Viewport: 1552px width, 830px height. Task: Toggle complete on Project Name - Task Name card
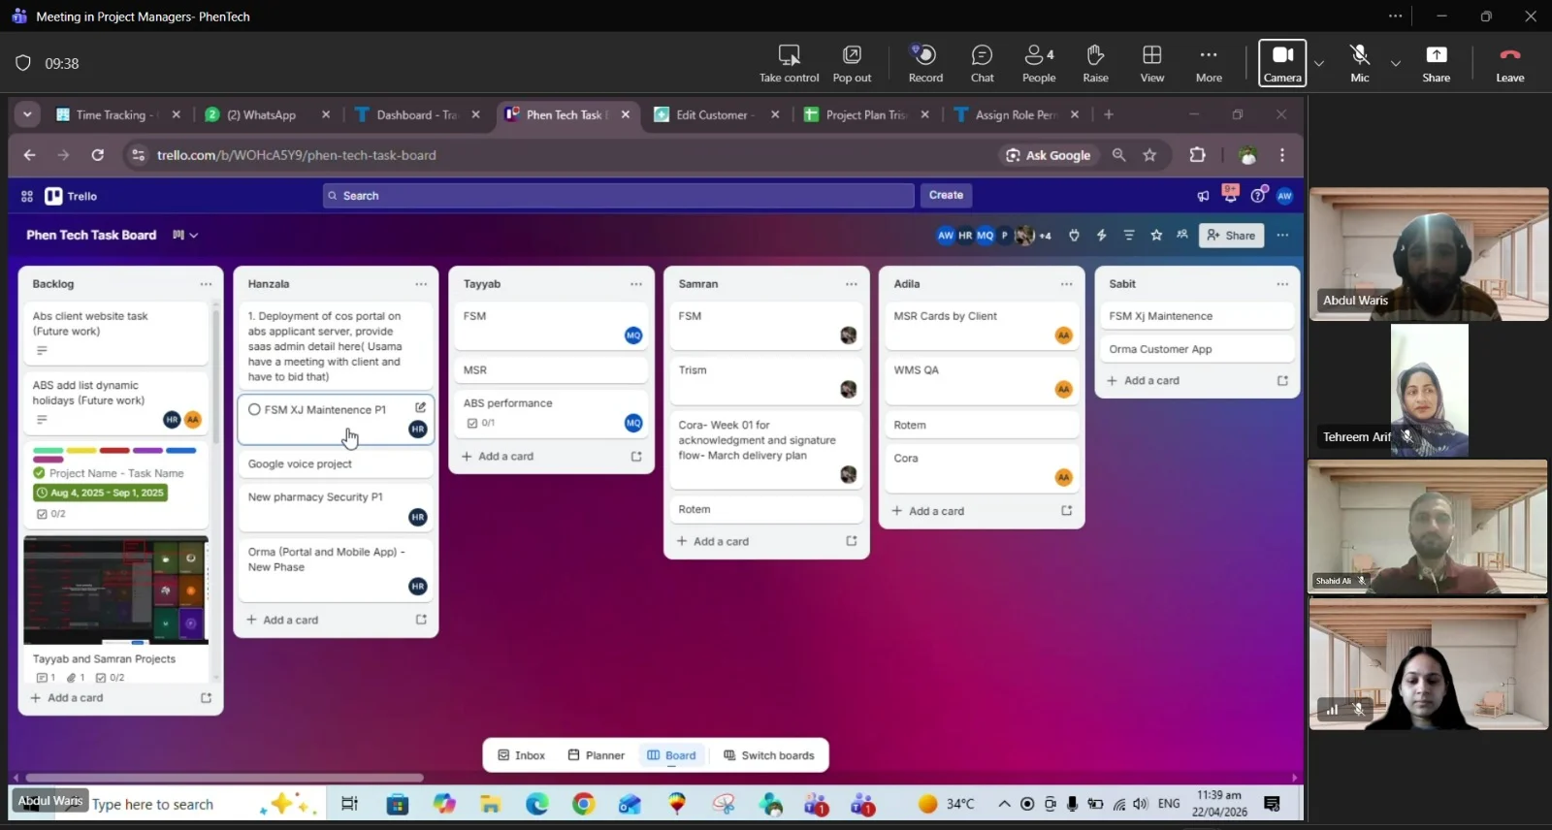(39, 473)
